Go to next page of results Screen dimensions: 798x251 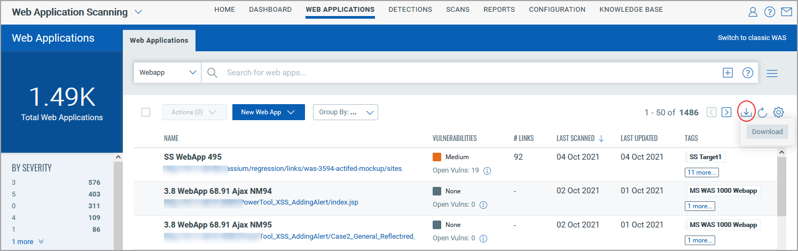click(x=726, y=112)
